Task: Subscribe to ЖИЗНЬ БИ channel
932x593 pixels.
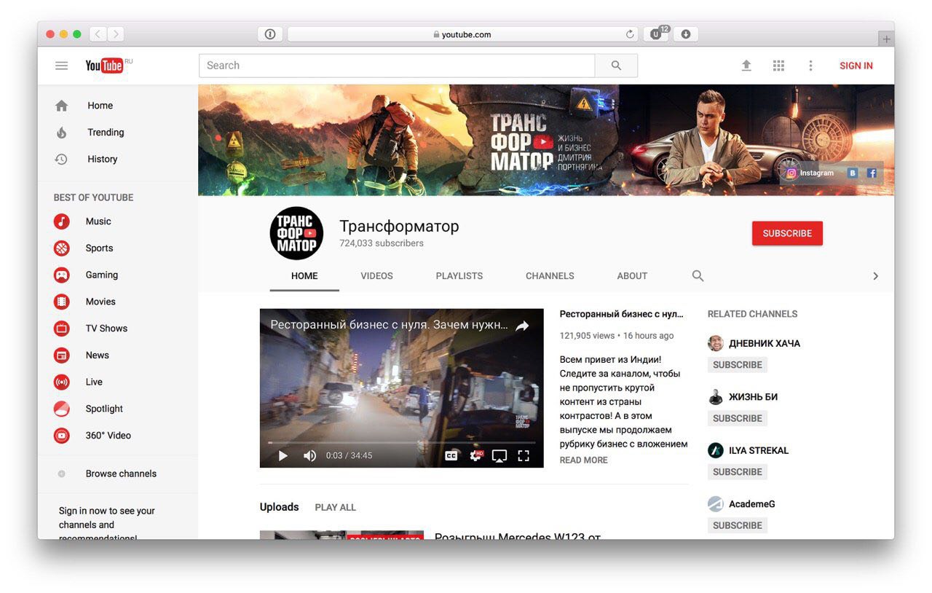Action: [x=738, y=418]
